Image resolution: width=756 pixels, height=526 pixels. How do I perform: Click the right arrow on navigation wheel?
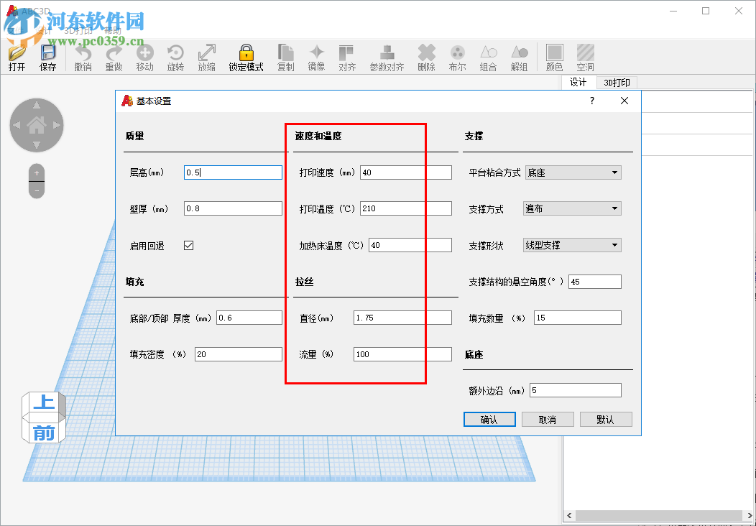(57, 125)
